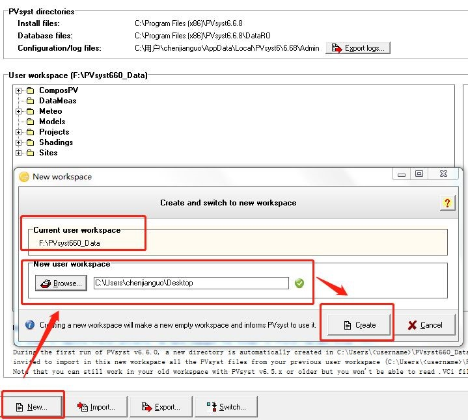Click the Meteo folder icon

[31, 111]
